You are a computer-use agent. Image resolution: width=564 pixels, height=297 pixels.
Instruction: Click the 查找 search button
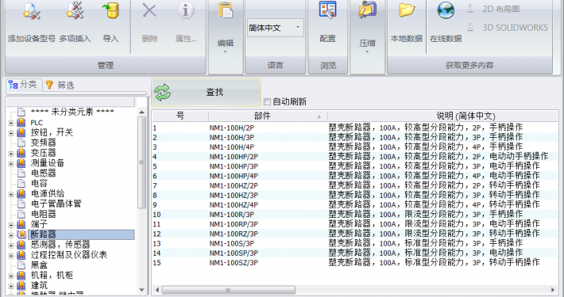click(206, 93)
